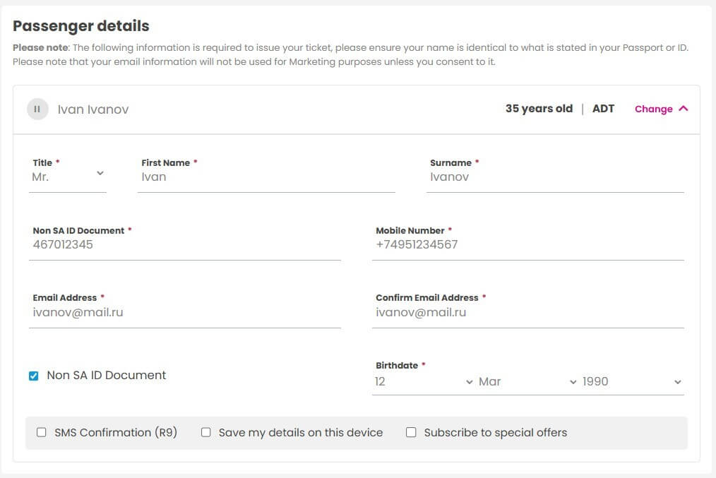Image resolution: width=716 pixels, height=478 pixels.
Task: Open the Title dropdown showing Mr.
Action: 68,177
